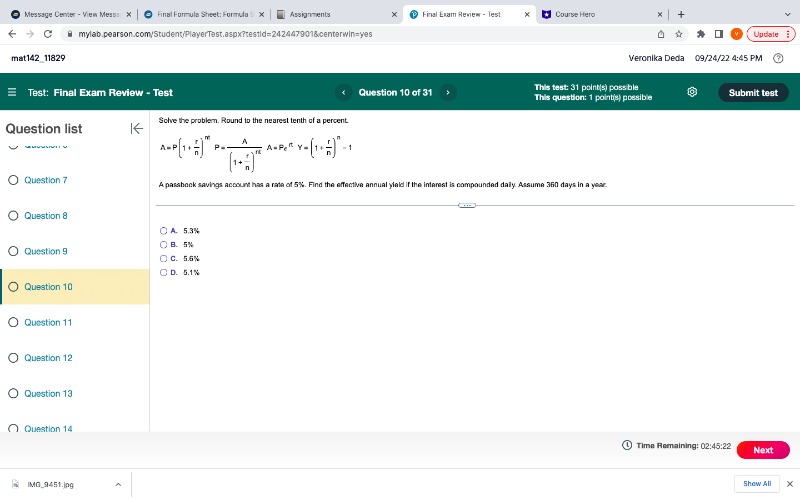
Task: Open the share page icon in address bar
Action: click(x=661, y=34)
